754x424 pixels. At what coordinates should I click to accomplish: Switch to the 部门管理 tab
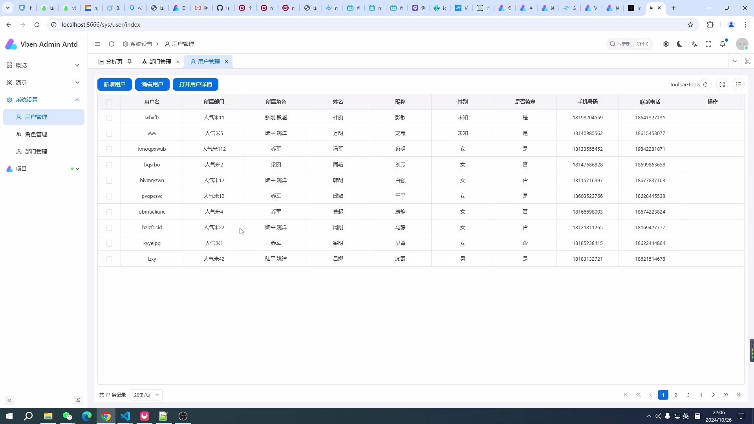[x=159, y=61]
